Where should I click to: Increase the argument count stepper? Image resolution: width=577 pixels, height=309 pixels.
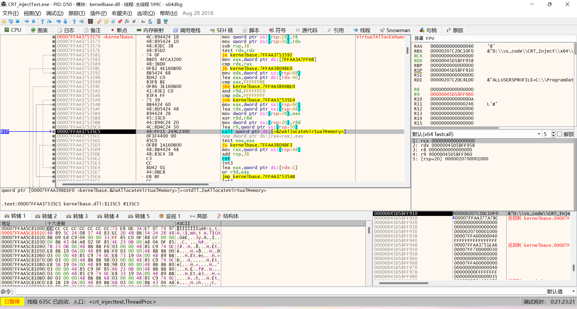[x=554, y=133]
